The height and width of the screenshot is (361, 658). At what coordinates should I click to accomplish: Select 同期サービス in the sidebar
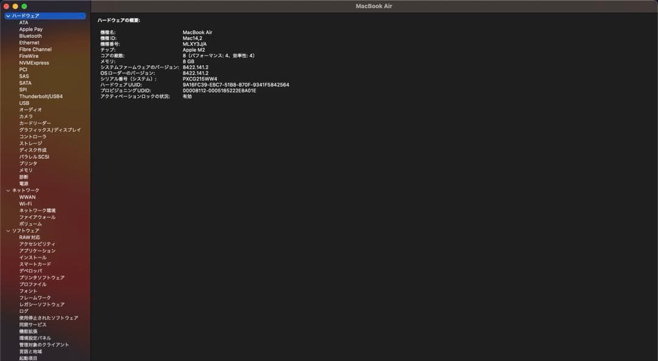[x=33, y=324]
